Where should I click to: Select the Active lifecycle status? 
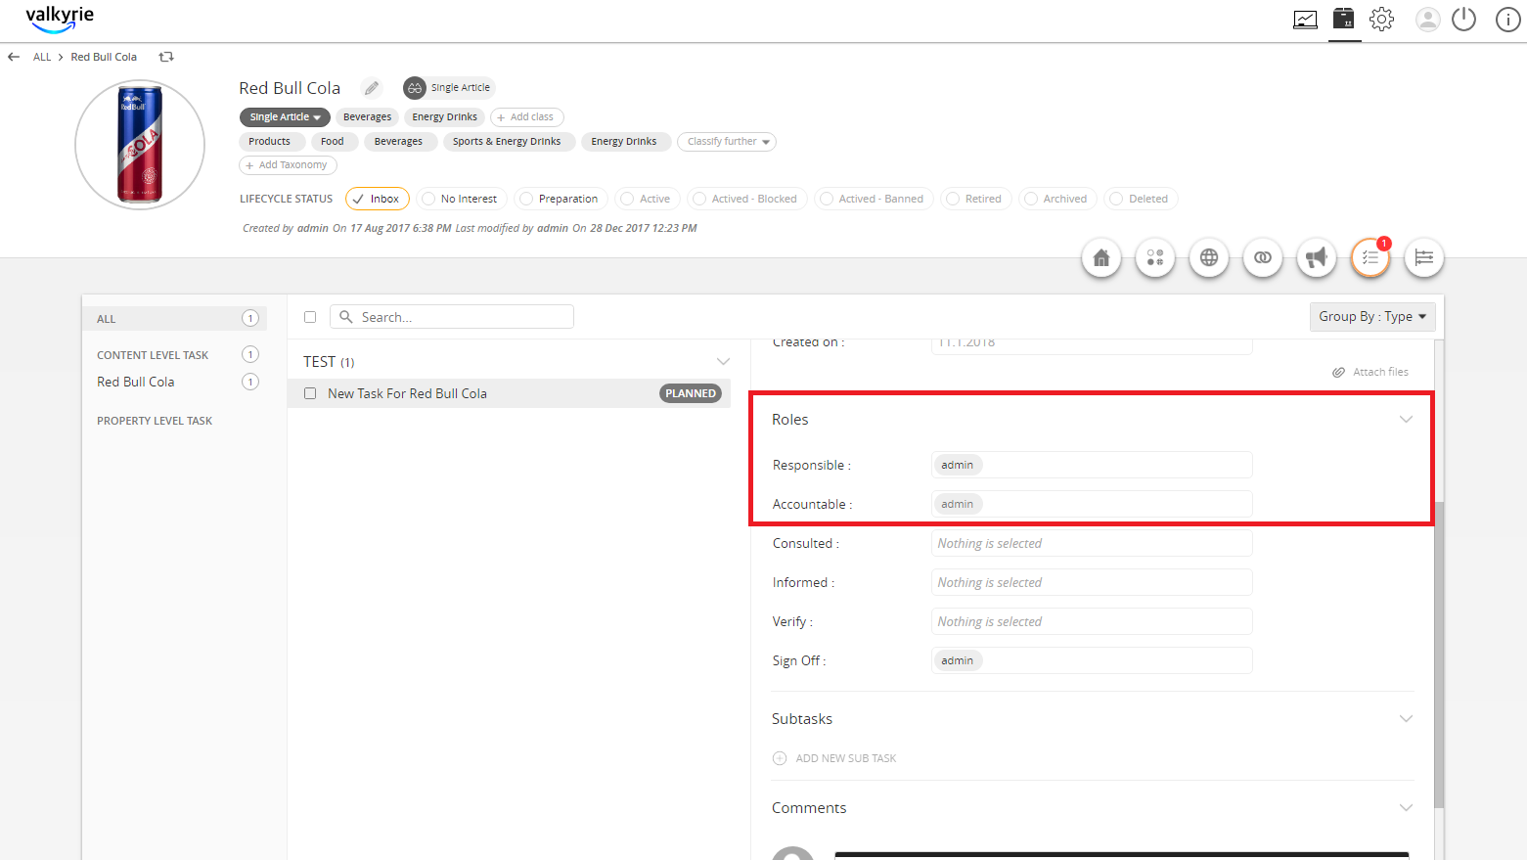pos(648,199)
